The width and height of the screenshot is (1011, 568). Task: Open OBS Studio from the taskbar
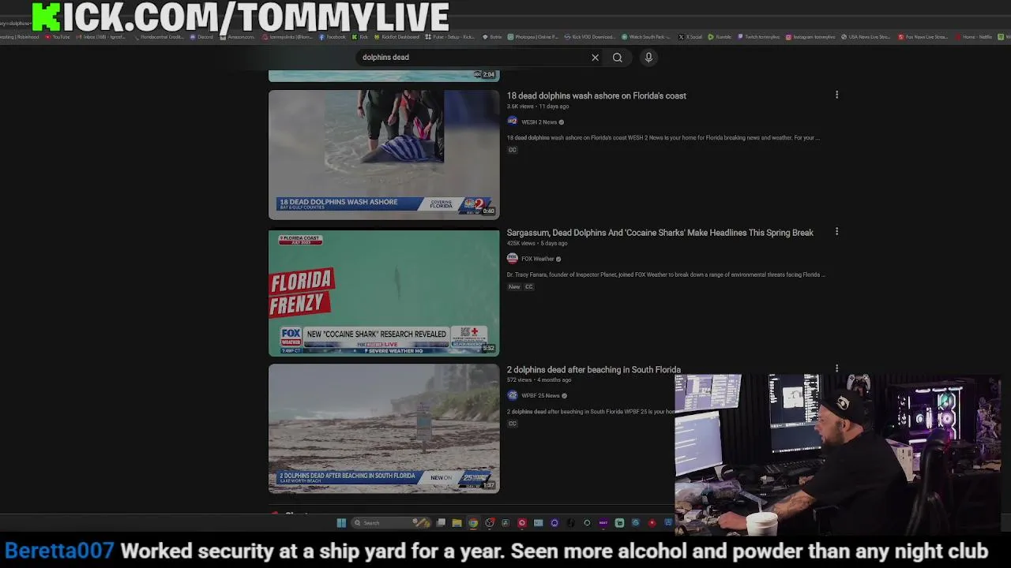tap(490, 522)
